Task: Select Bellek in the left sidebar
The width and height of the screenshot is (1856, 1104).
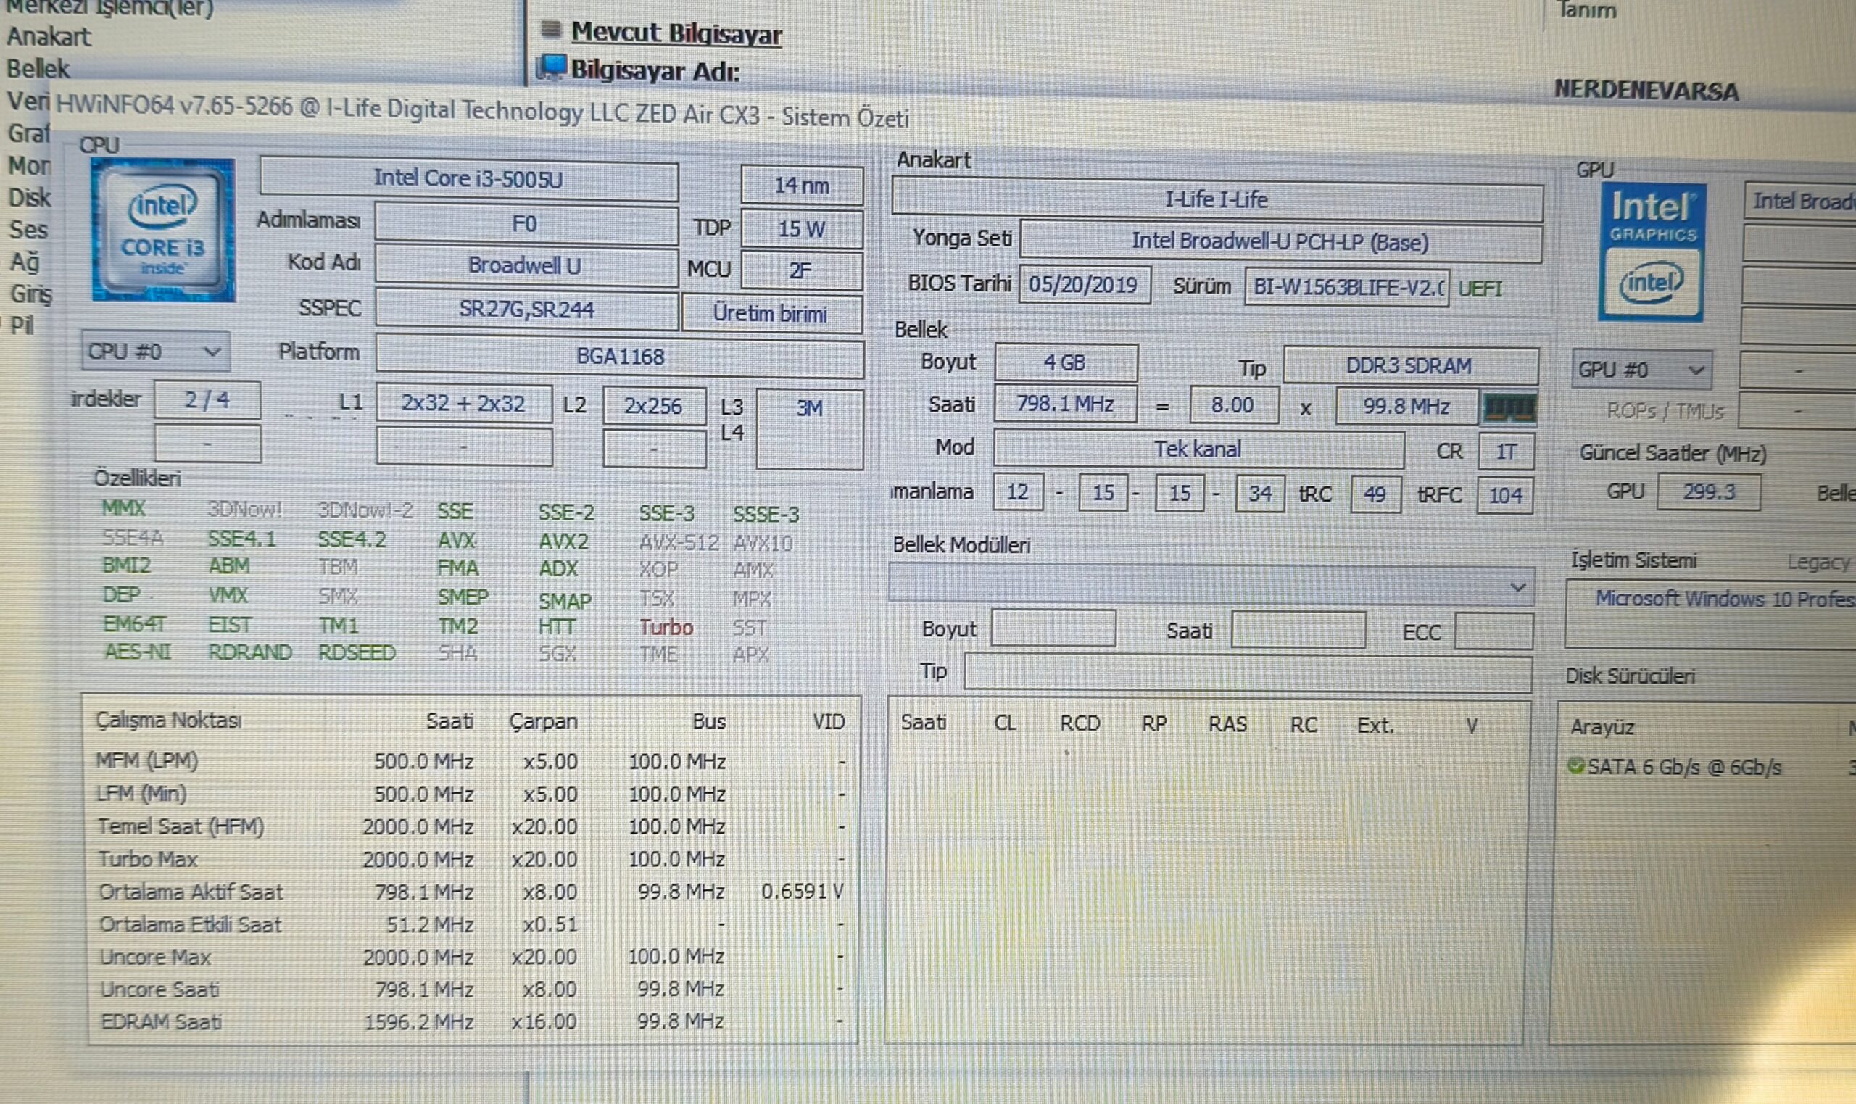Action: [37, 68]
